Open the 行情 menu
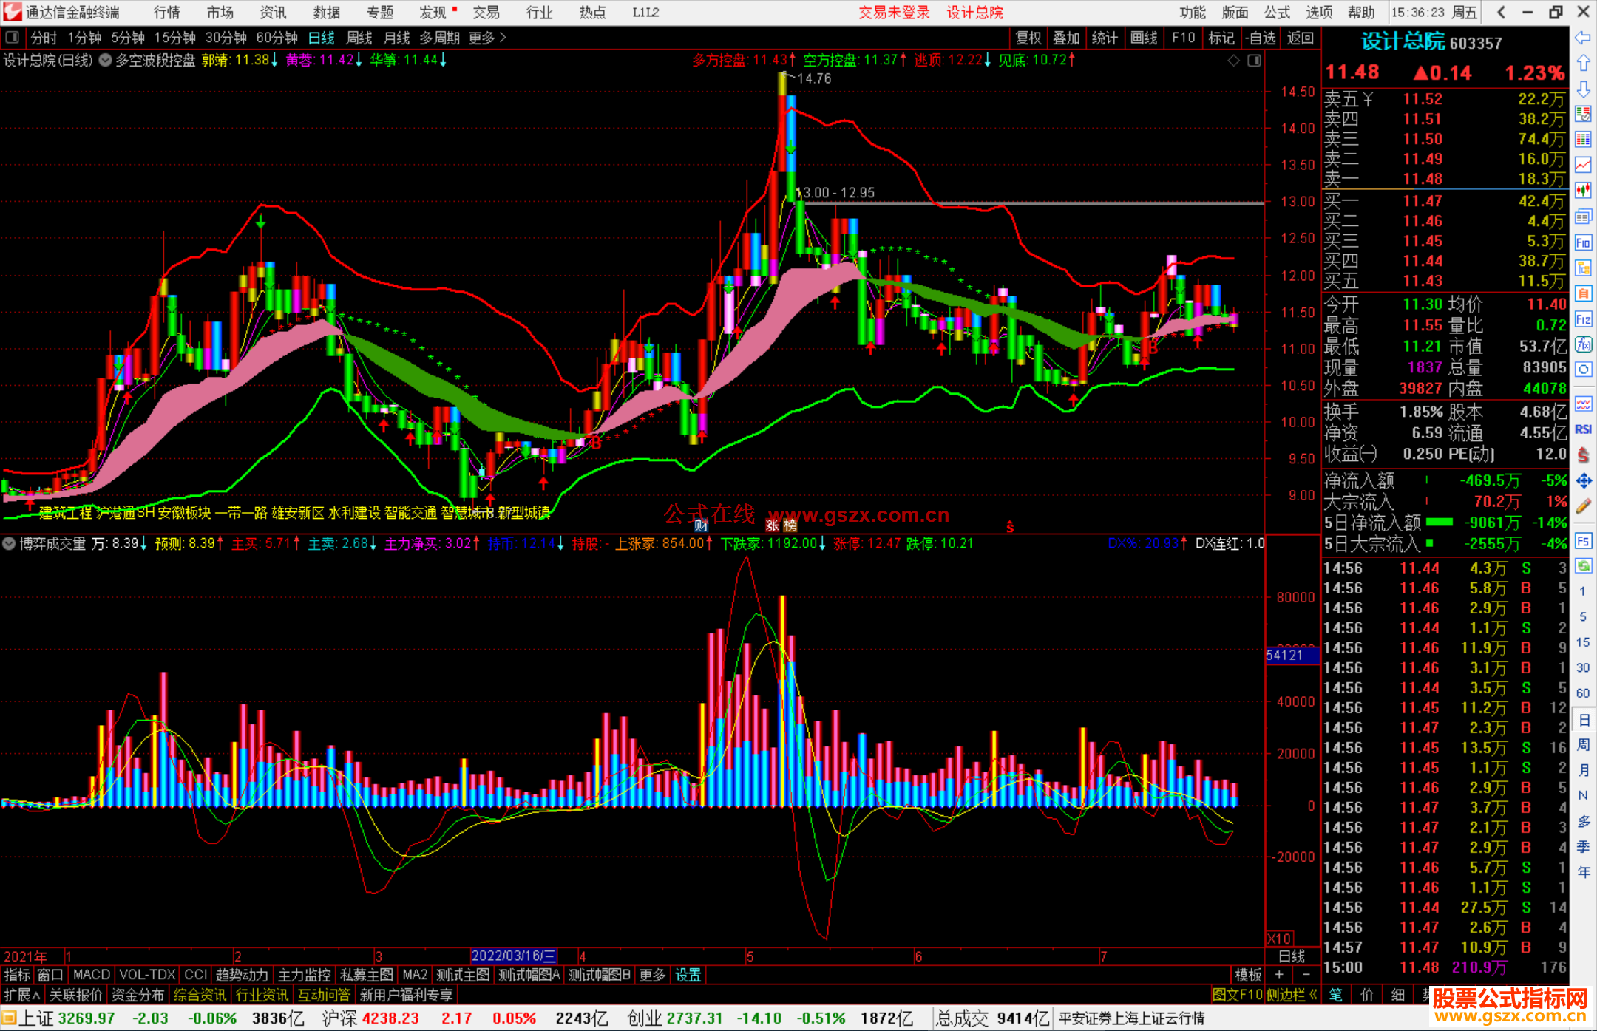1597x1031 pixels. (x=166, y=13)
